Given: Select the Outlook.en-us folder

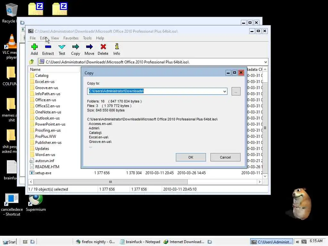Looking at the screenshot, I should coord(47,118).
